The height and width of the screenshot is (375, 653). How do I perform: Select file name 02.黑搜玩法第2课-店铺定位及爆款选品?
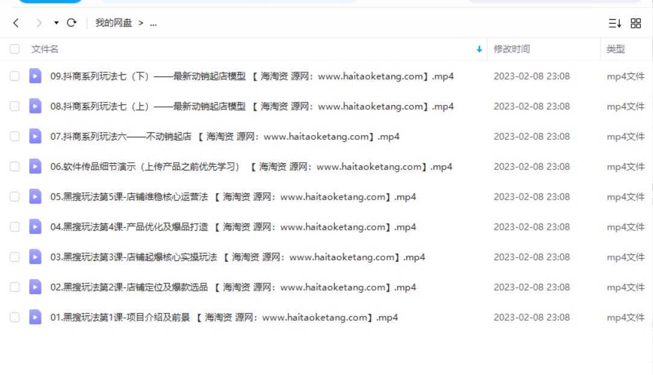pos(233,287)
